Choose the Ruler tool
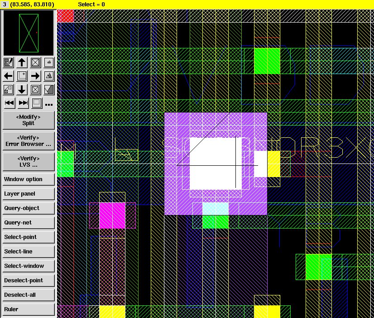 (29, 309)
